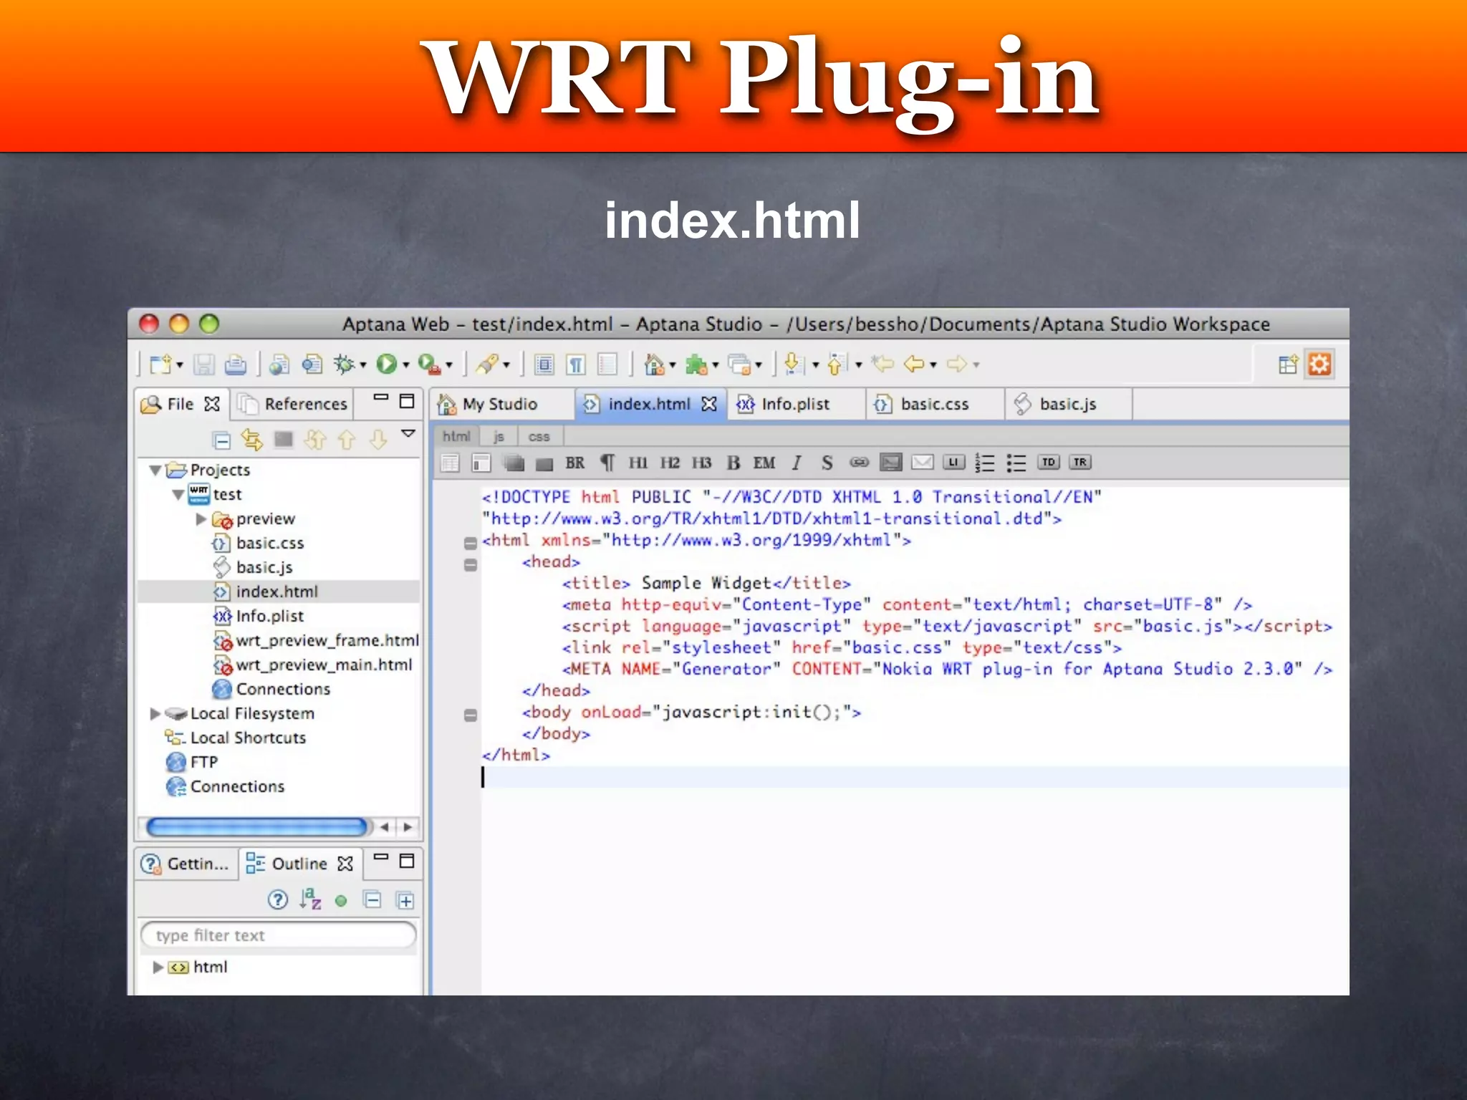Collapse the head element fold marker

pyautogui.click(x=470, y=565)
